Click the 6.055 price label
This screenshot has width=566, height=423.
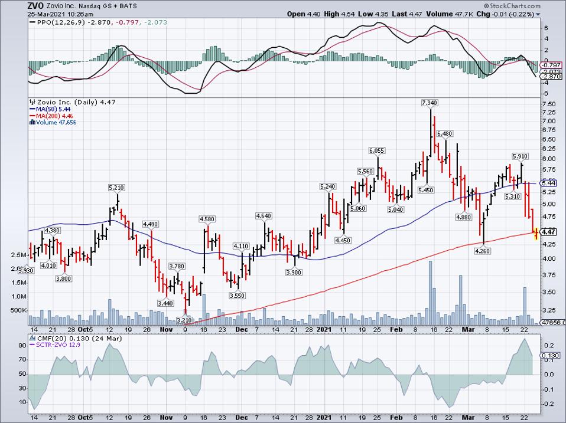point(376,150)
